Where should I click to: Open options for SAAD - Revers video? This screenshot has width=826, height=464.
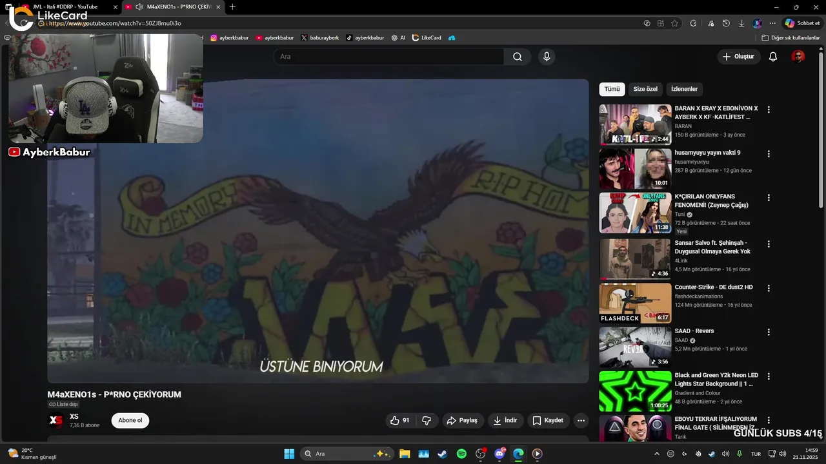pyautogui.click(x=768, y=332)
